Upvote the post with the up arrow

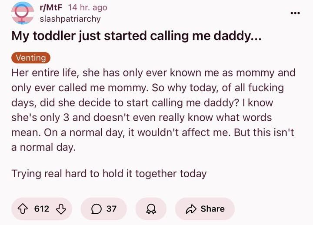pyautogui.click(x=23, y=209)
